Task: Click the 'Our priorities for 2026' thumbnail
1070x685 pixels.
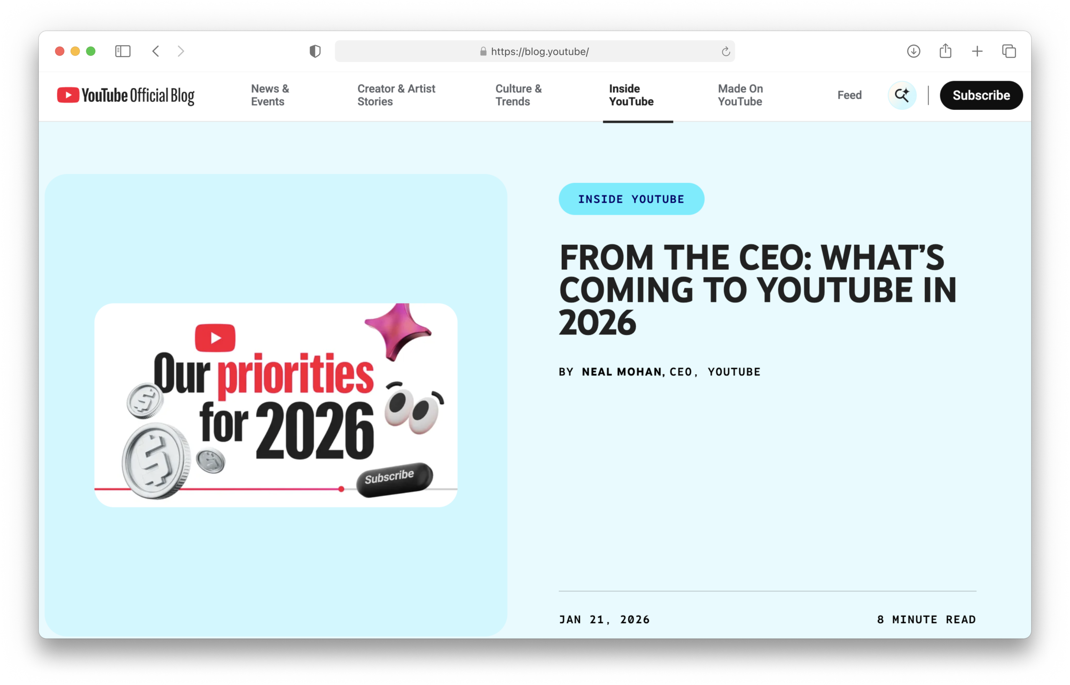Action: (275, 405)
